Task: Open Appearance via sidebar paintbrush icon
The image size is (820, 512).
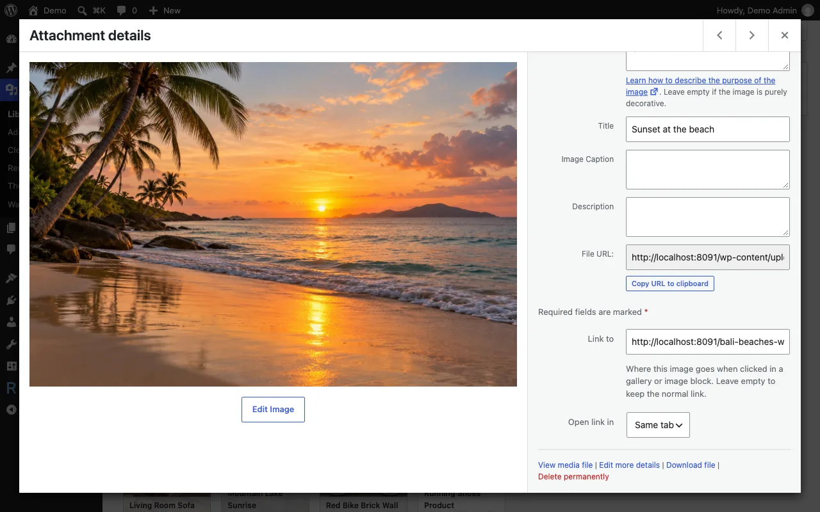Action: [10, 278]
